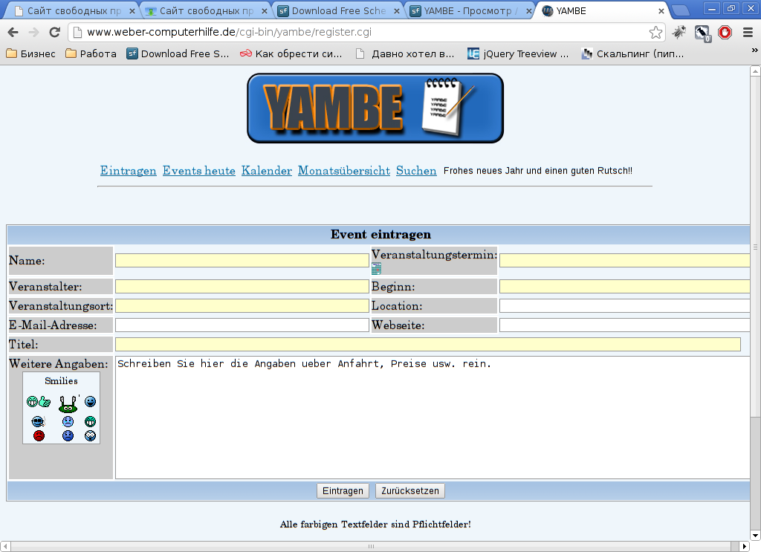Bookmark this page with the star
The image size is (761, 552).
point(655,32)
